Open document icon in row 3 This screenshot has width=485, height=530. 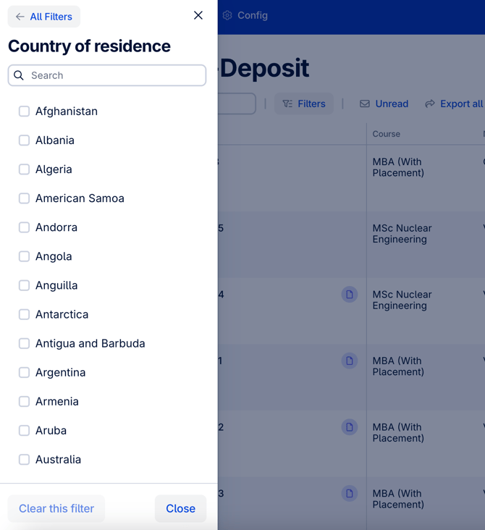(350, 494)
